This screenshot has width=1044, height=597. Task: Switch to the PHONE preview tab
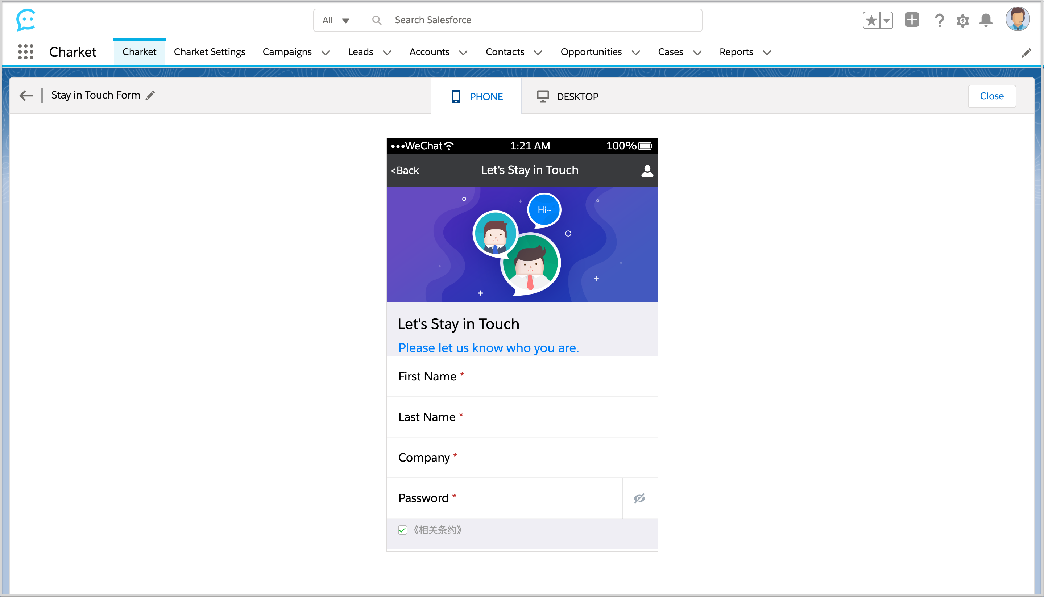(x=476, y=96)
